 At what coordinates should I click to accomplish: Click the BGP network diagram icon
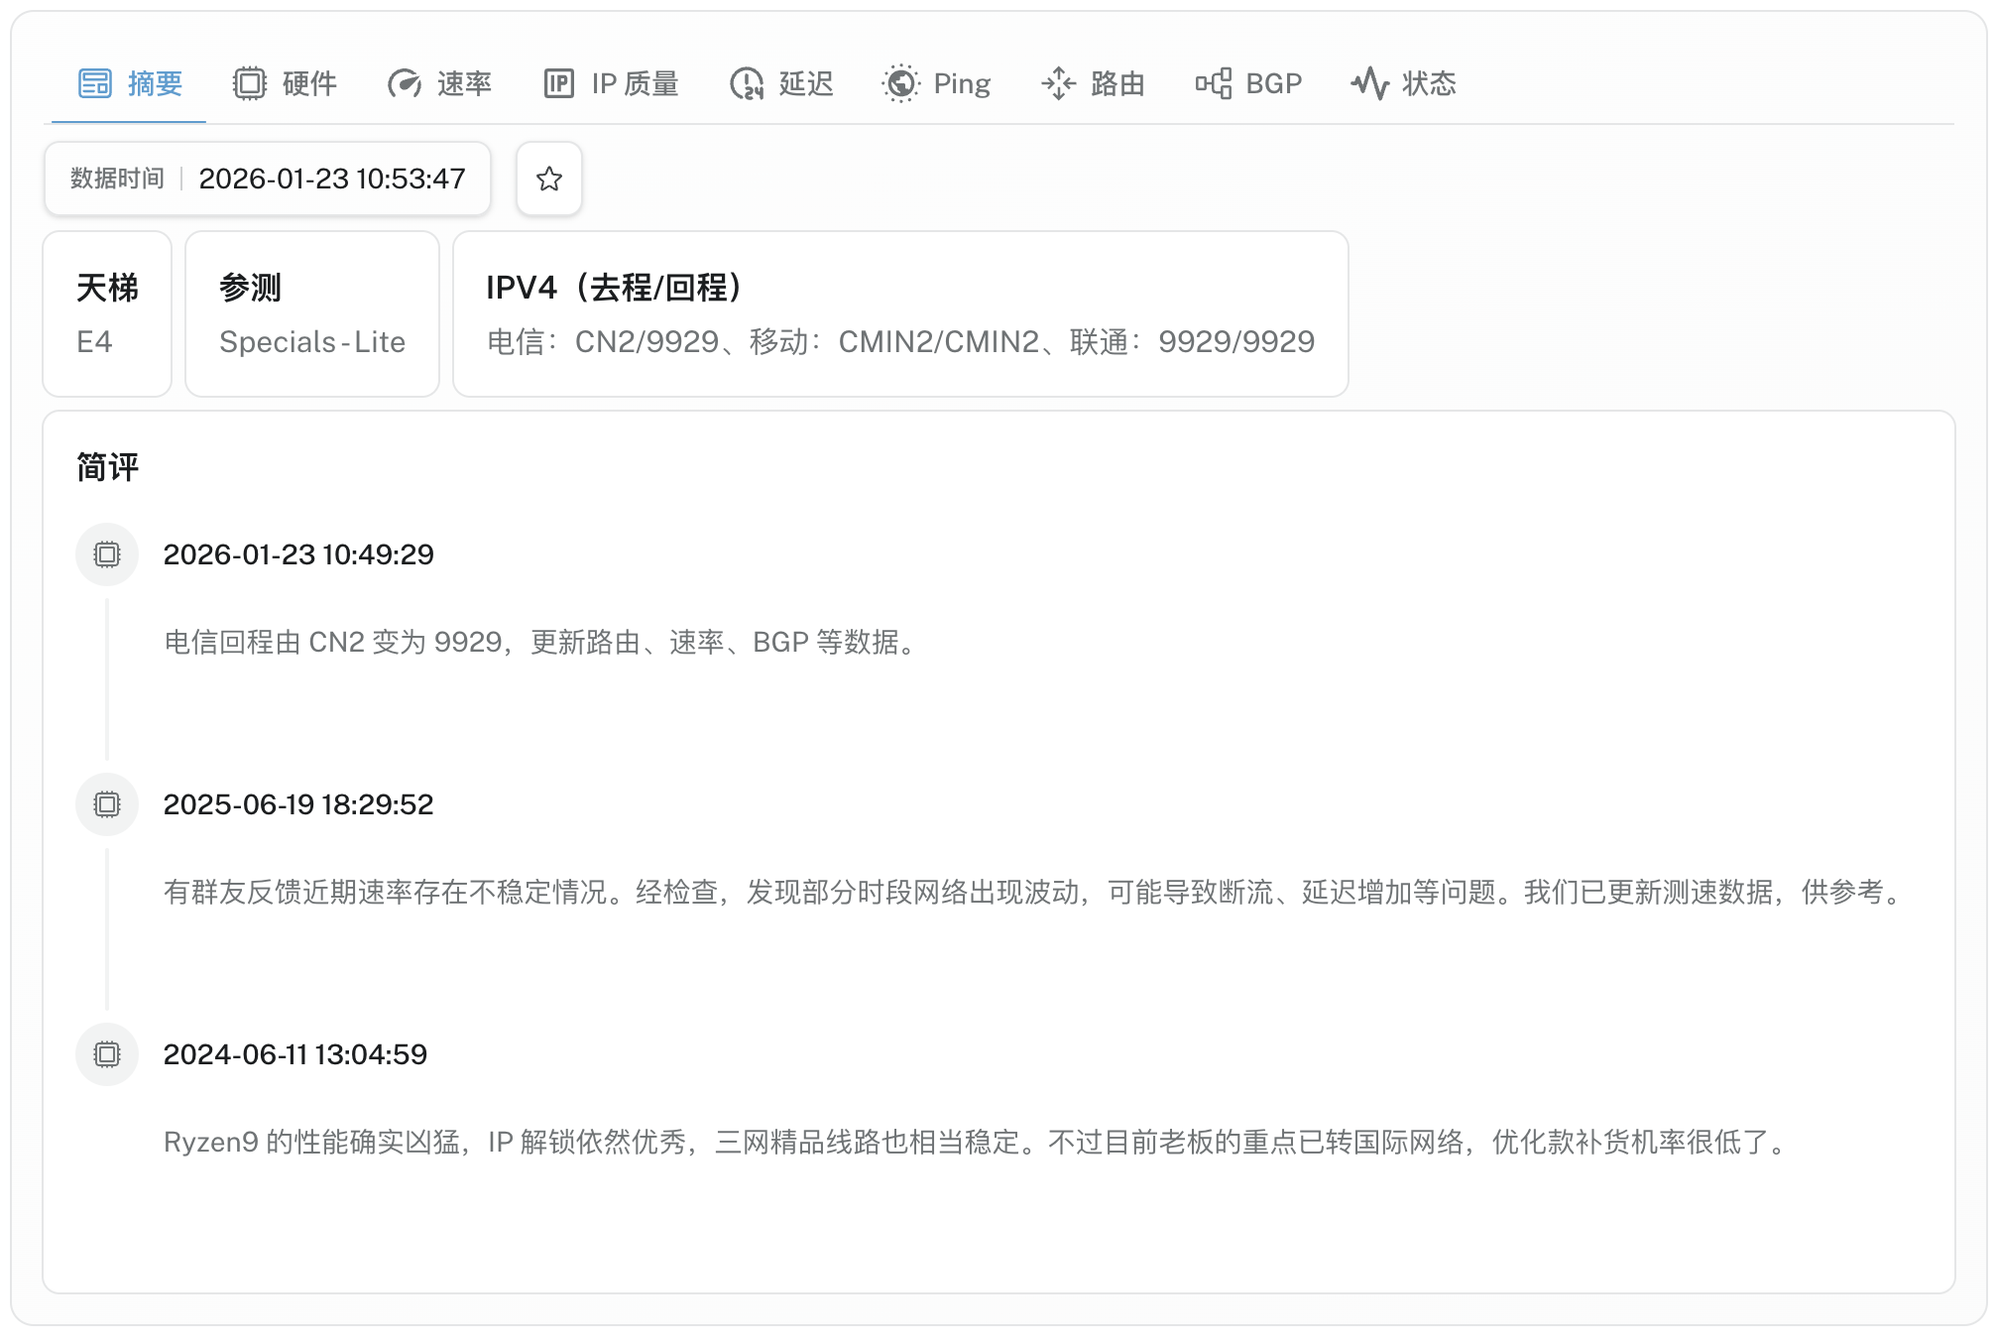1214,83
